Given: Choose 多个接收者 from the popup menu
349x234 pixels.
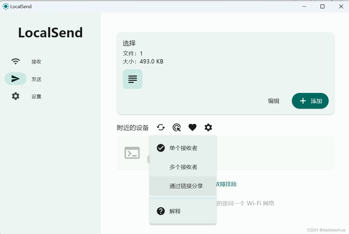Looking at the screenshot, I should (183, 167).
